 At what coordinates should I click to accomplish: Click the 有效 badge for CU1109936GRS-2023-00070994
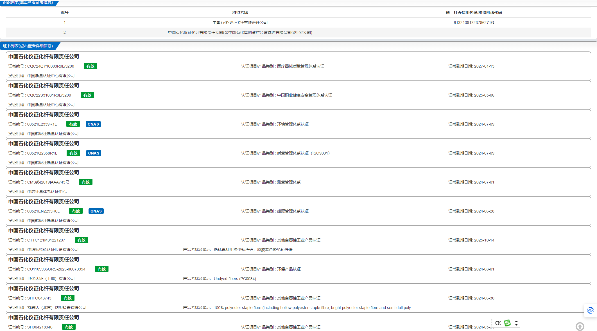coord(102,269)
